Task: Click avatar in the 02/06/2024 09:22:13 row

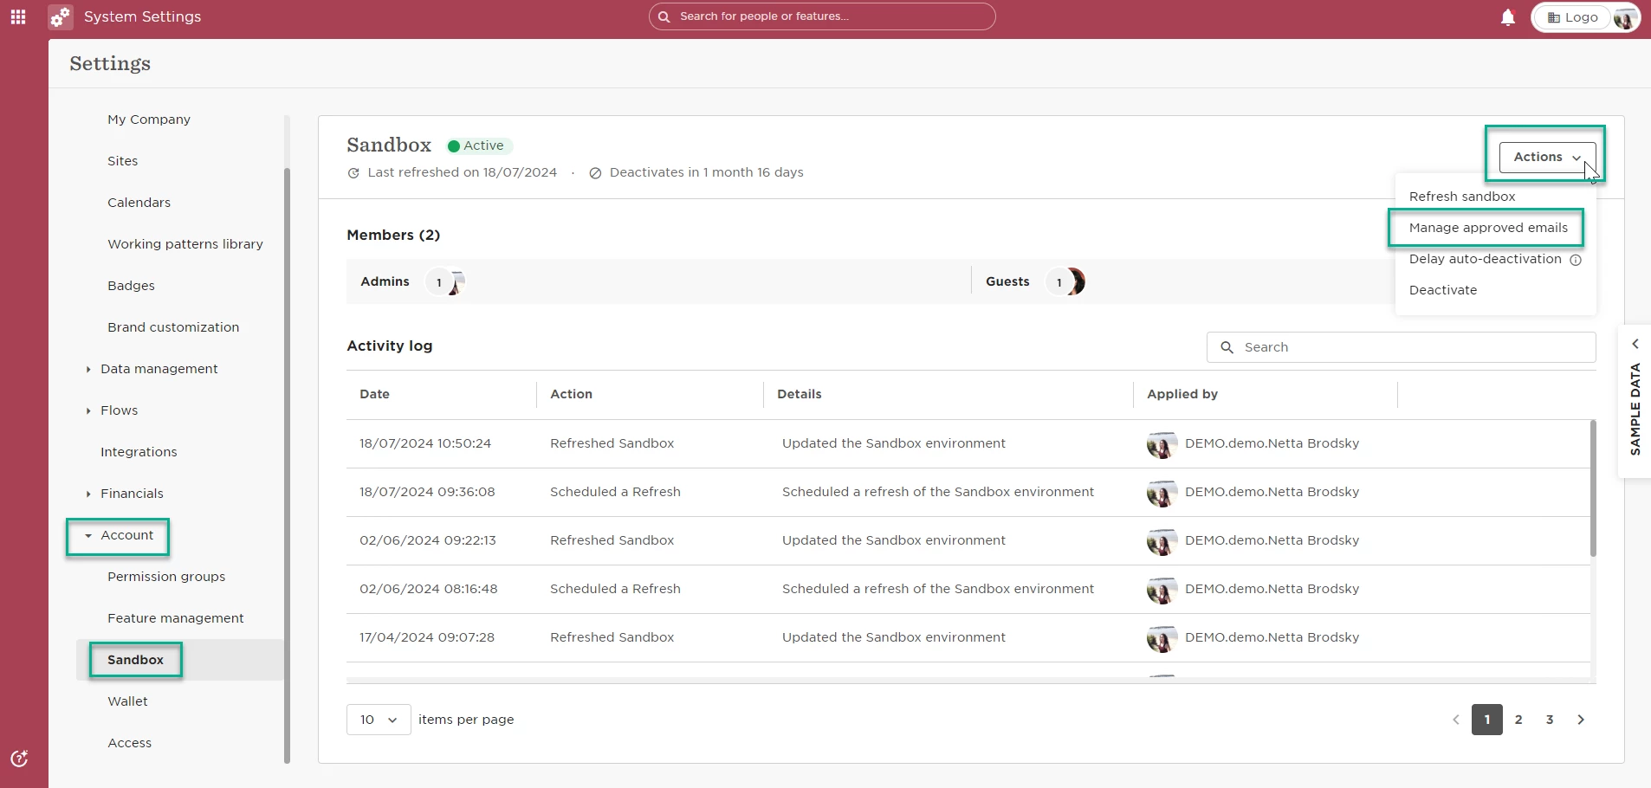Action: (1162, 541)
